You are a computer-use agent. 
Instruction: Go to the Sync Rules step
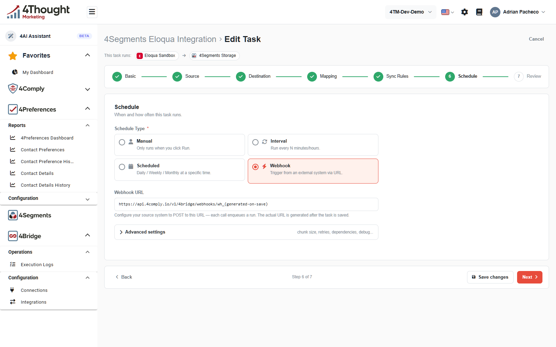coord(391,77)
